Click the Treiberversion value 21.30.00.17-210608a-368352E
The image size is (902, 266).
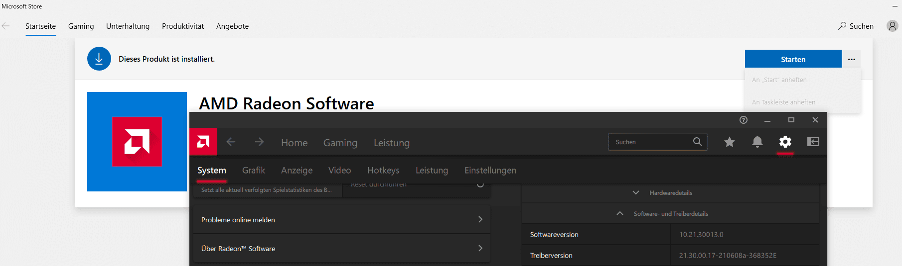click(x=728, y=256)
